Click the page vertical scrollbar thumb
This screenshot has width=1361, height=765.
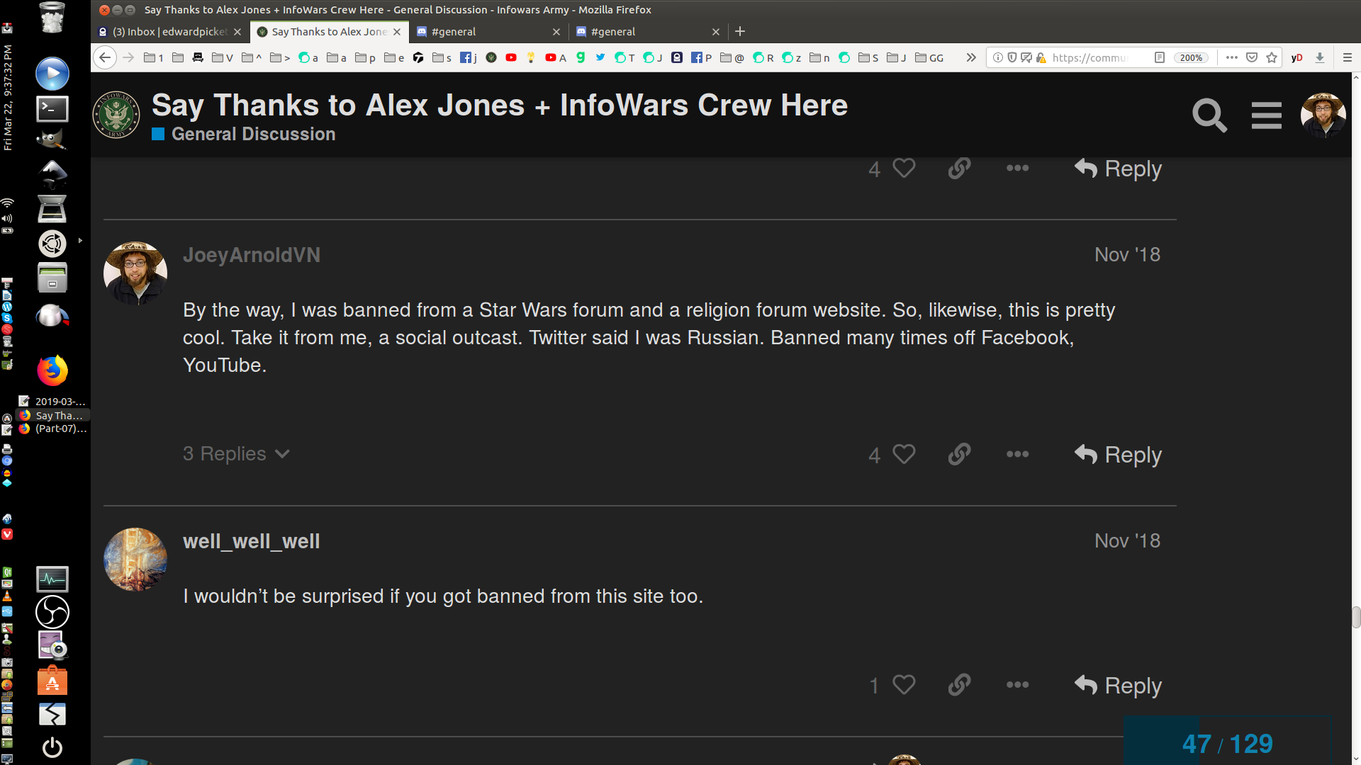(x=1356, y=617)
